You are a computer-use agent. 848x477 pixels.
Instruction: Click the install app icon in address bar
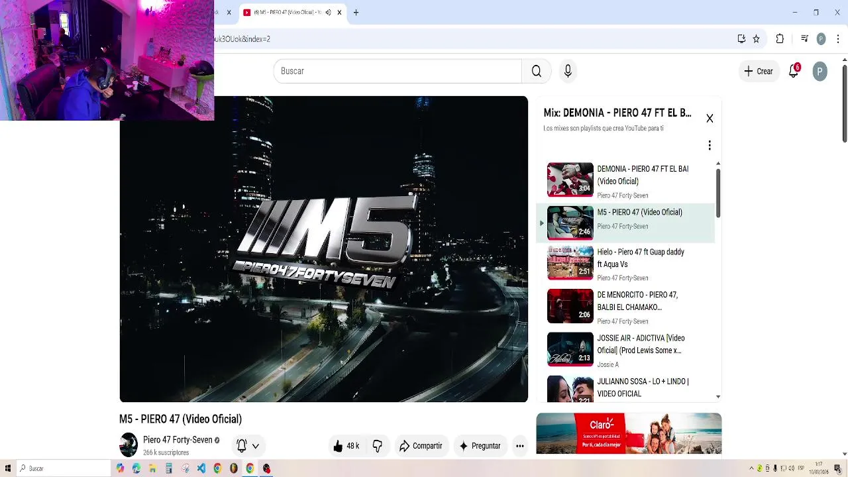(x=741, y=39)
